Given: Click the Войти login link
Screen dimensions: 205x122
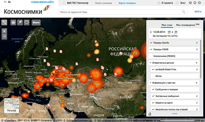Looking at the screenshot, I should click(x=198, y=12).
